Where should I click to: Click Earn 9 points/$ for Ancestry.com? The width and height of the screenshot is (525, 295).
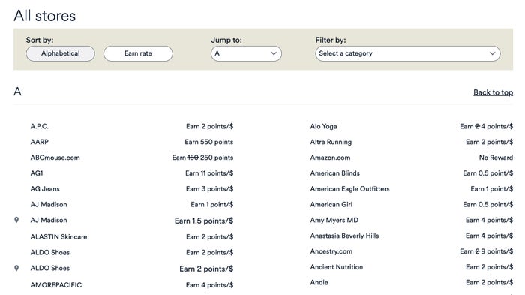pyautogui.click(x=486, y=251)
